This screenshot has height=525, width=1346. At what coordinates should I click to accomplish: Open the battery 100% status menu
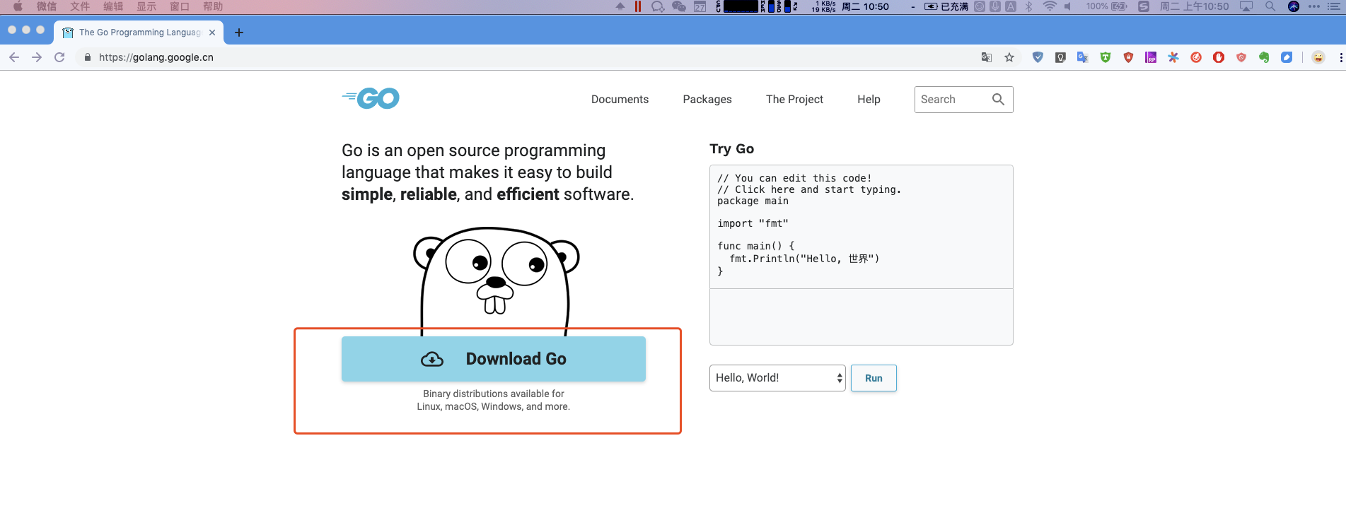pos(1107,6)
